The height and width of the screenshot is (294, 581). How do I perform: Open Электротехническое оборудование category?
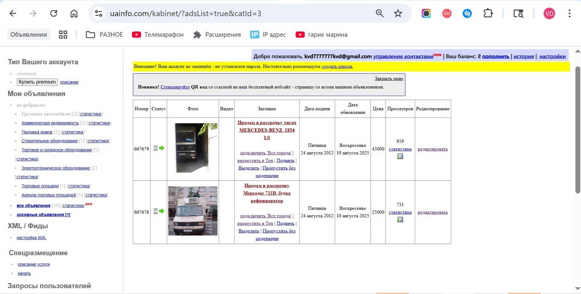click(x=55, y=168)
